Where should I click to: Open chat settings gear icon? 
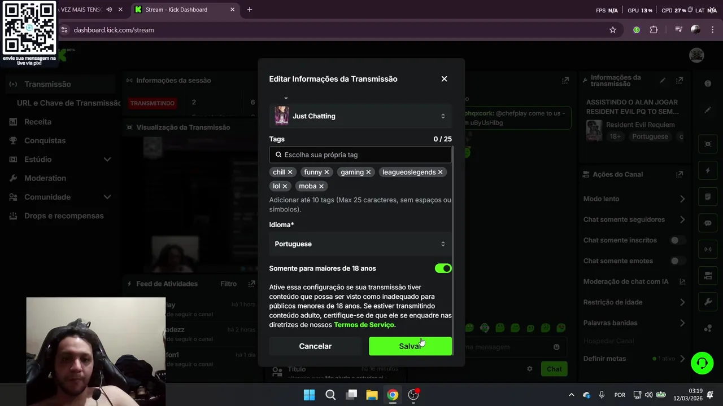(x=530, y=369)
